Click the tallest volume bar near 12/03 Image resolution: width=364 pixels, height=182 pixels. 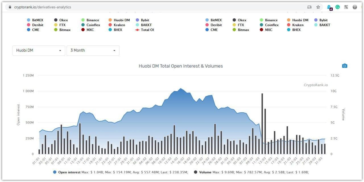coord(262,124)
